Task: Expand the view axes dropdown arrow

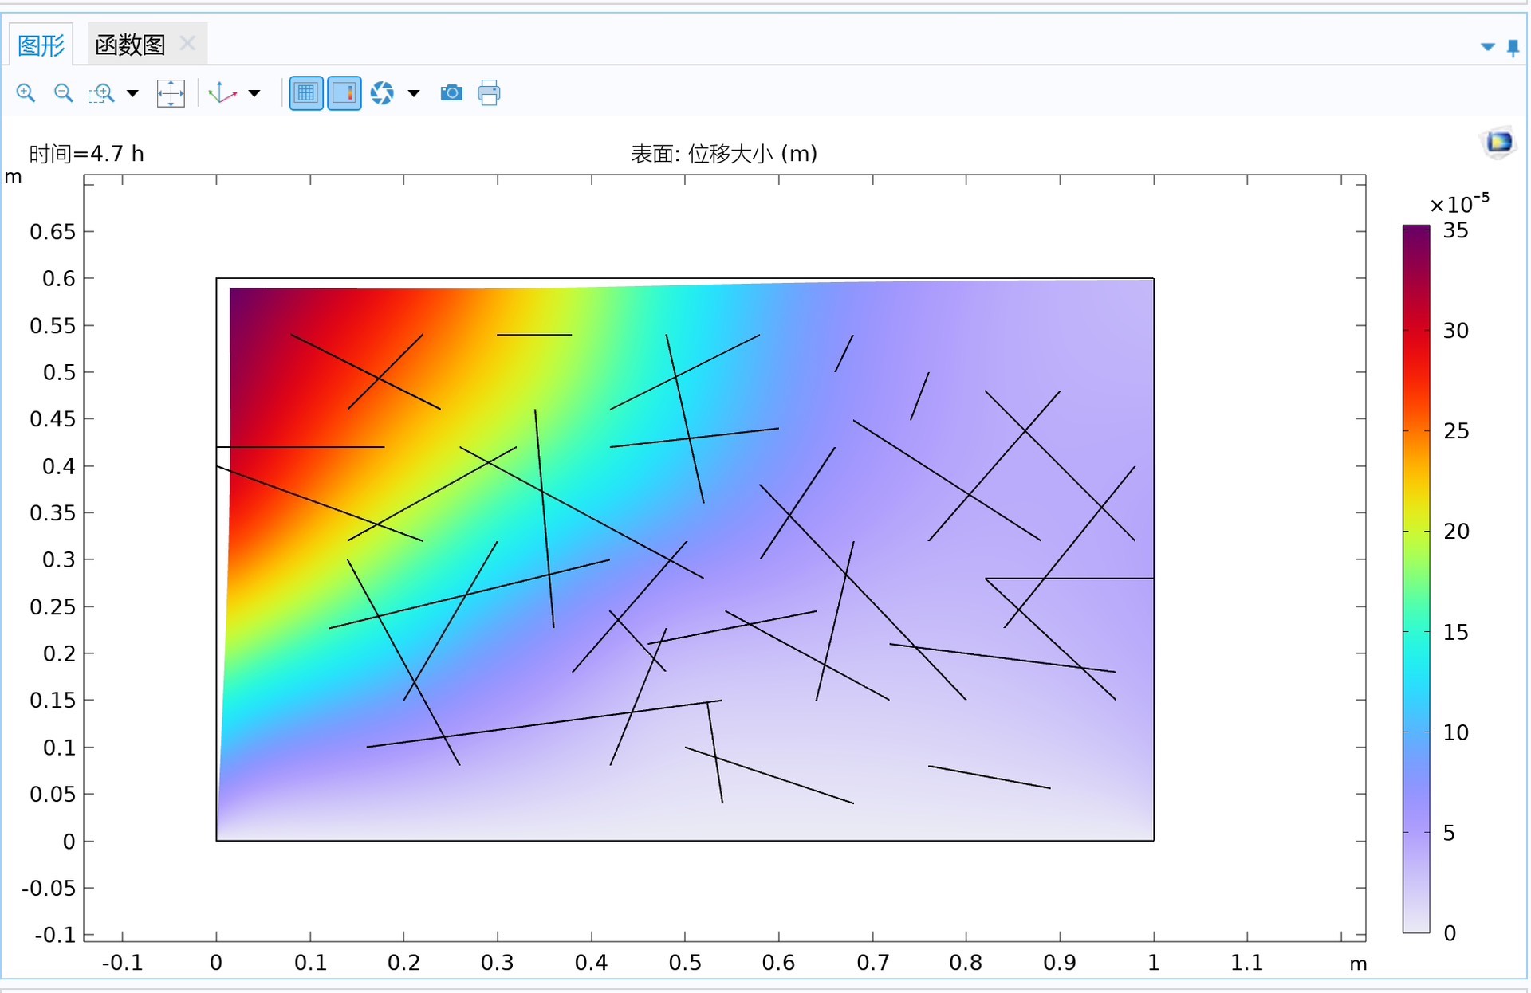Action: [x=254, y=94]
